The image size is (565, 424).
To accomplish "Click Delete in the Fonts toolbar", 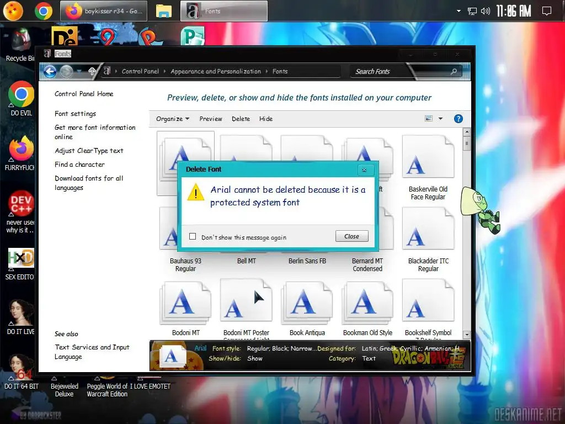I will [x=241, y=119].
